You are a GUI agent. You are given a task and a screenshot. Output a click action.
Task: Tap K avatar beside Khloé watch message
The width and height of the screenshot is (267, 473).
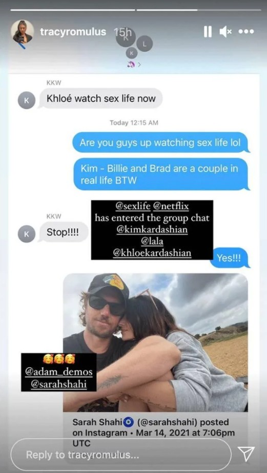pyautogui.click(x=27, y=100)
